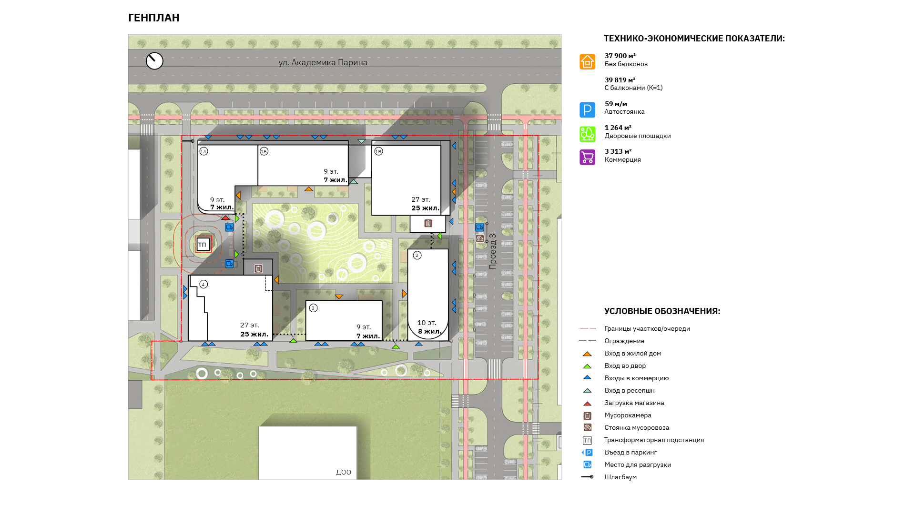Click the red dashed plot boundary legend line
915x514 pixels.
point(587,328)
